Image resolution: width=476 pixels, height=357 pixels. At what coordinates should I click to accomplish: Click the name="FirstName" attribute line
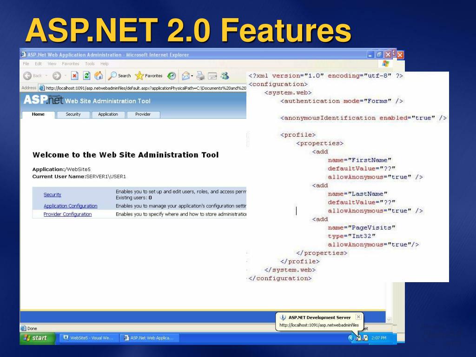point(359,160)
